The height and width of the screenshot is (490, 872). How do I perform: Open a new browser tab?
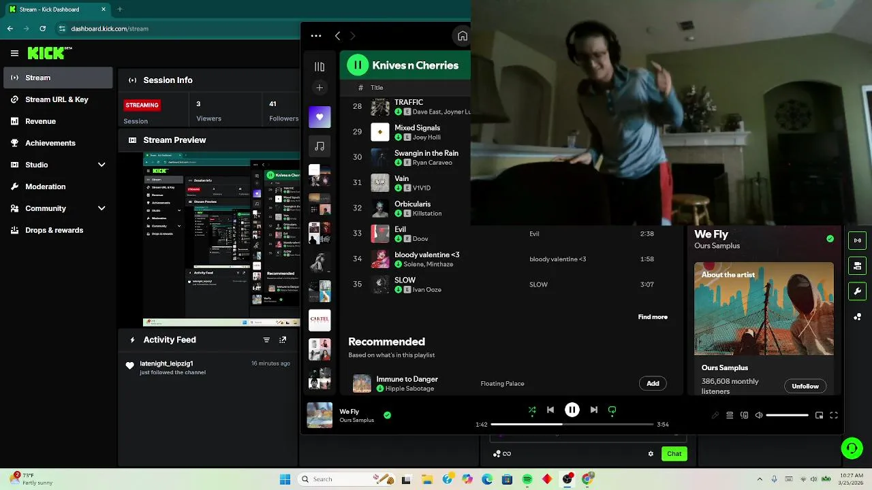[x=120, y=10]
